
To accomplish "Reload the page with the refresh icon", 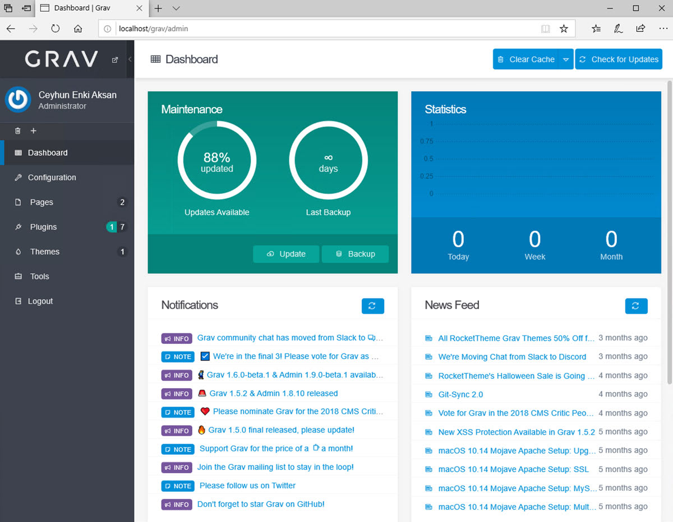I will coord(55,29).
